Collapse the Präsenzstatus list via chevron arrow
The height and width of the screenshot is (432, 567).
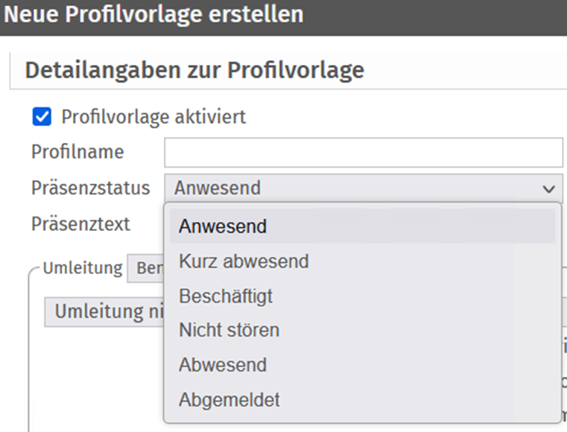[x=548, y=188]
